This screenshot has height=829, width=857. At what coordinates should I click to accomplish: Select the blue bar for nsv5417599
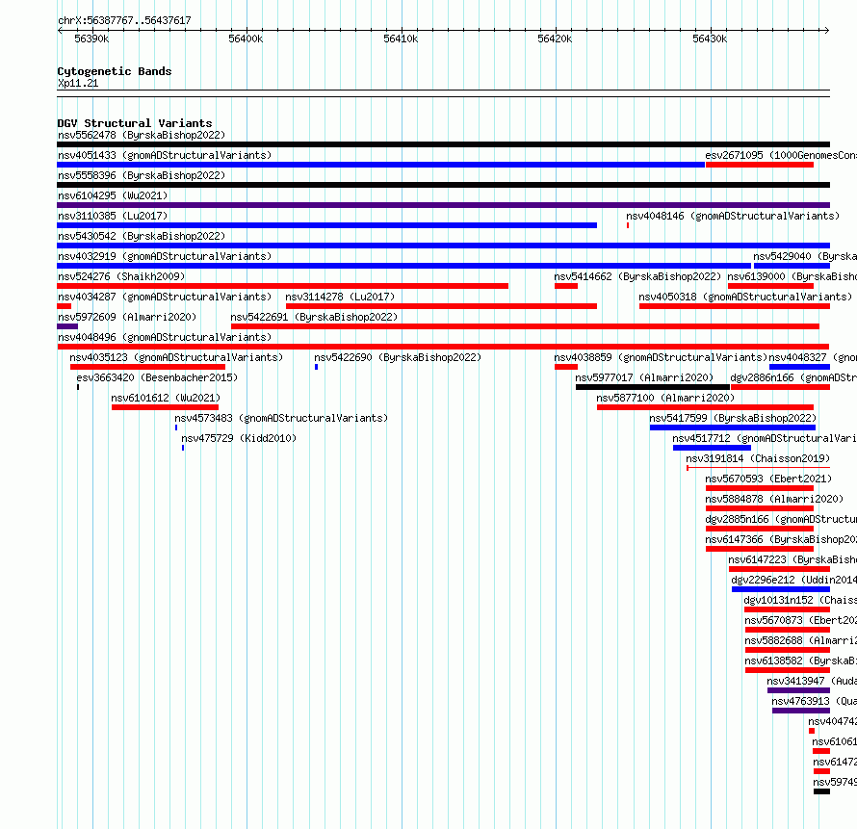point(733,427)
